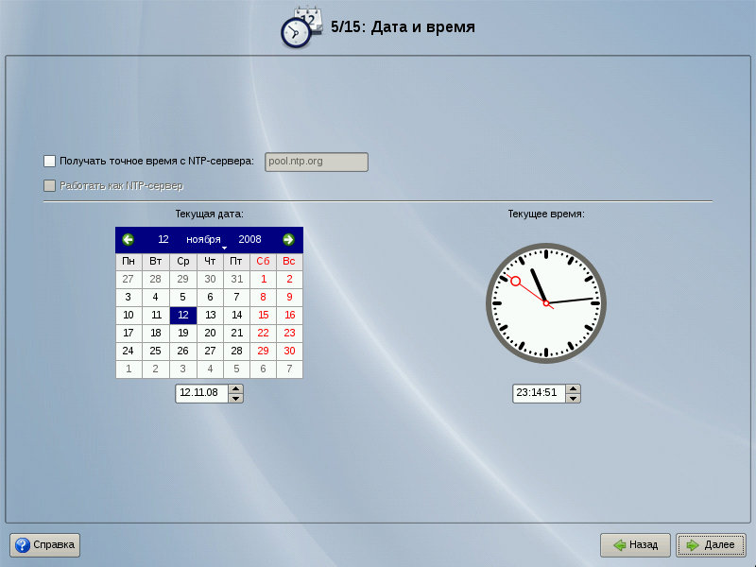Click year 2008 in calendar header

[249, 240]
